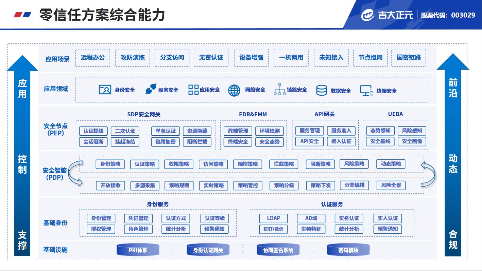This screenshot has height=271, width=482.
Task: Click the 链路安全 hierarchy icon
Action: click(x=279, y=90)
